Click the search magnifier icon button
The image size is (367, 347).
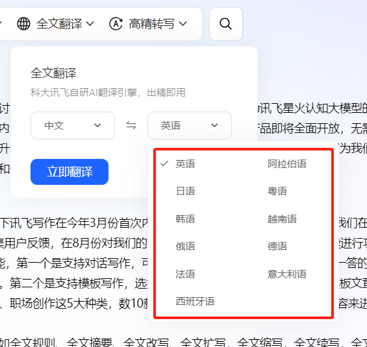click(x=226, y=24)
